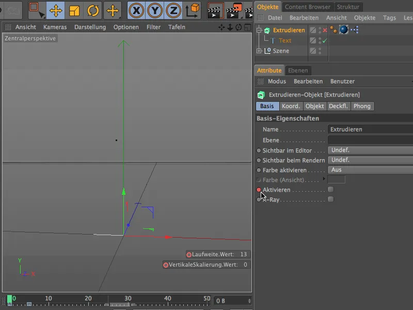Click red keyframe dot beside Aktivieren
Screen dimensions: 413x310
click(x=259, y=190)
